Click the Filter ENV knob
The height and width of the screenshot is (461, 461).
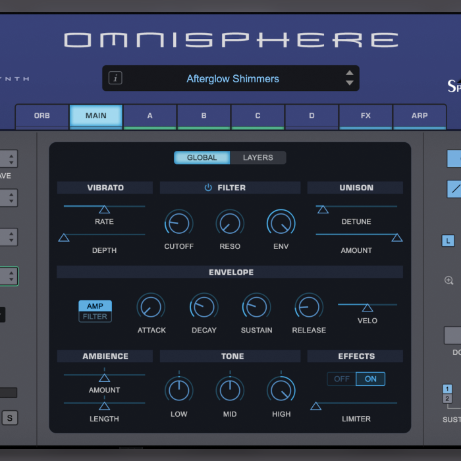(x=281, y=223)
